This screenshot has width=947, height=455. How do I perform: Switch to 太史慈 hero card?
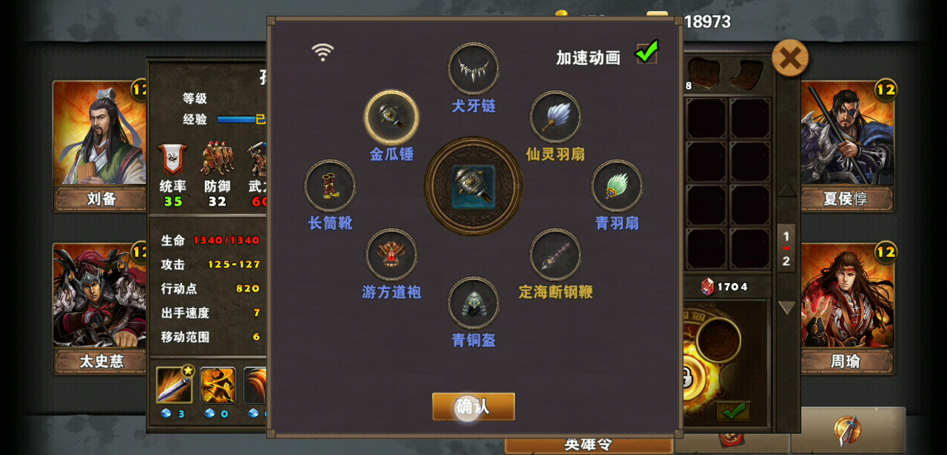tap(100, 309)
